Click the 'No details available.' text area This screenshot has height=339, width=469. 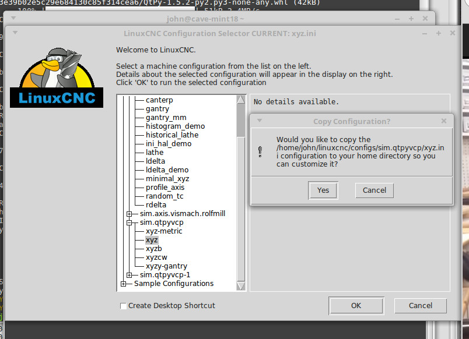coord(296,102)
